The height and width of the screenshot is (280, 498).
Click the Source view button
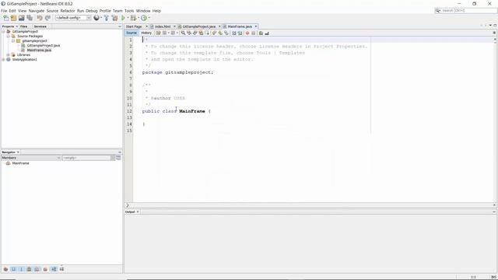[x=132, y=33]
